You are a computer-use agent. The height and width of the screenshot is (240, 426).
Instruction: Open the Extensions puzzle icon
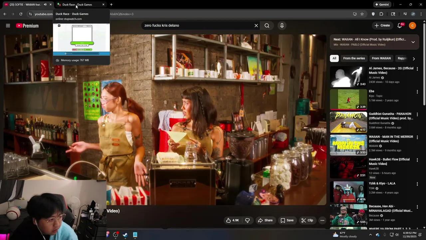(x=381, y=14)
